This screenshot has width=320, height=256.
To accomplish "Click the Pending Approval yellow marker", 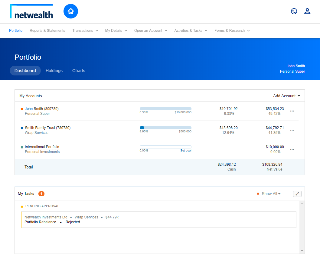I will coord(22,207).
